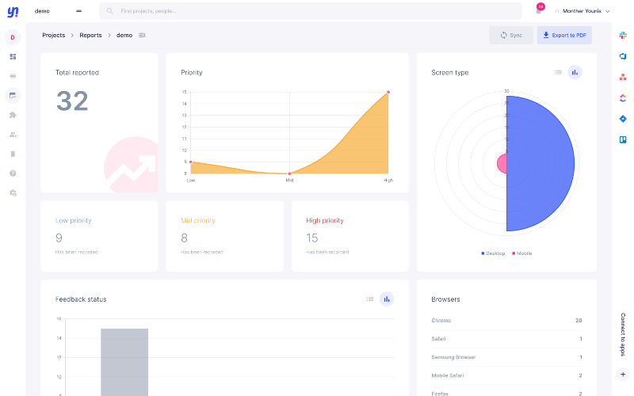Click the Chrome row in Browsers
The image size is (634, 396).
pyautogui.click(x=506, y=321)
